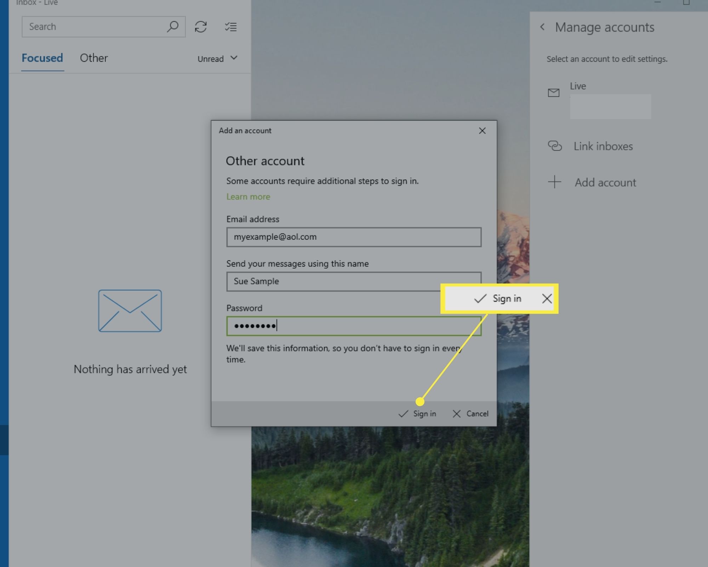The width and height of the screenshot is (708, 567).
Task: Click the Live account label in Manage accounts
Action: point(577,86)
